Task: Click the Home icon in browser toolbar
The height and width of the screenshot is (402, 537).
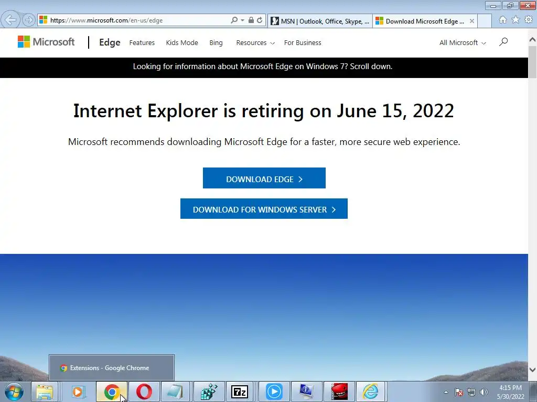Action: click(503, 20)
